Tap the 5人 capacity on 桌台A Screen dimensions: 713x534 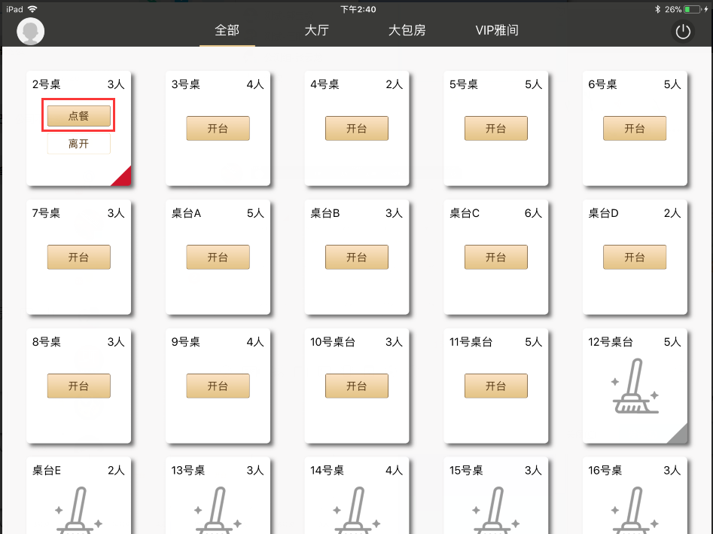point(255,213)
